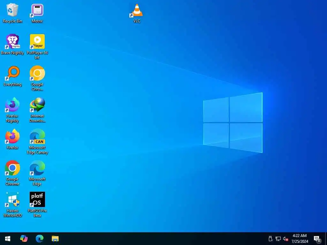The width and height of the screenshot is (327, 245).
Task: Click the Show desktop strip at taskbar edge
Action: pos(326,239)
